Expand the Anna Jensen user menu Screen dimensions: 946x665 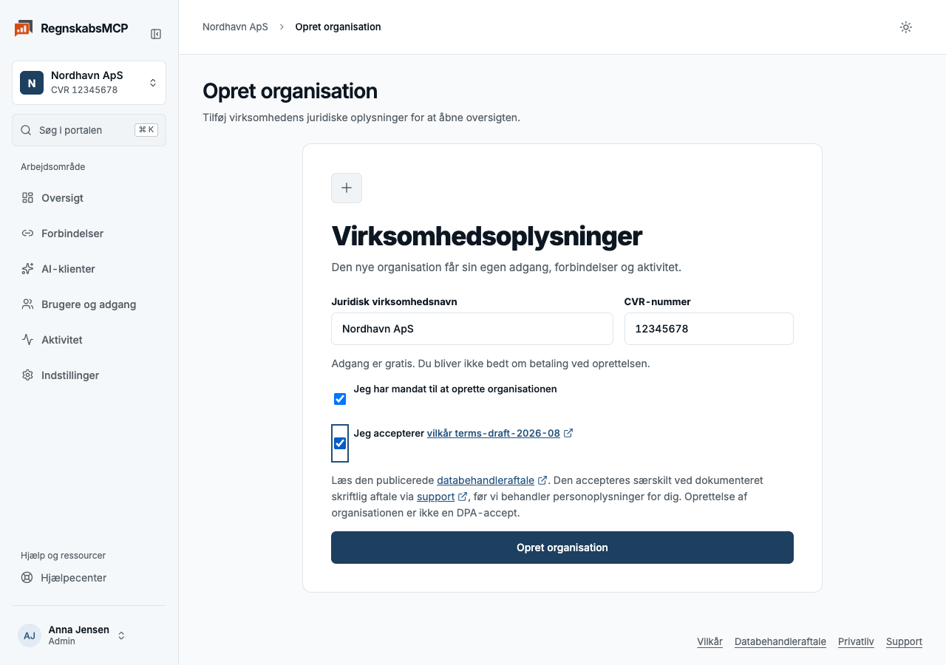tap(89, 635)
